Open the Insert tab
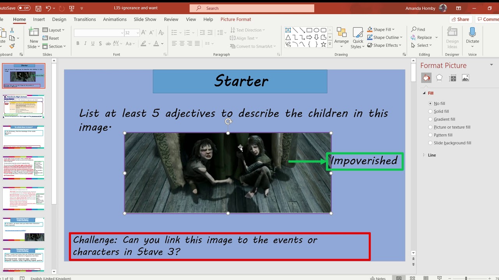The width and height of the screenshot is (499, 280). click(x=39, y=19)
